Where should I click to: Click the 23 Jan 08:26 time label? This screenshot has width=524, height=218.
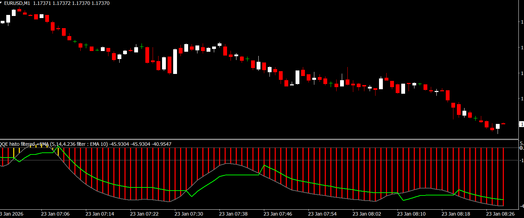click(500, 214)
